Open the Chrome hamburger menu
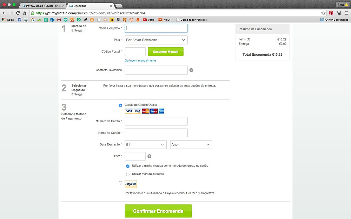Image resolution: width=351 pixels, height=219 pixels. [x=346, y=13]
